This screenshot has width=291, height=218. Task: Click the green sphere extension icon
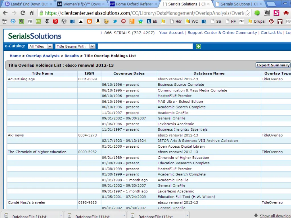click(257, 13)
